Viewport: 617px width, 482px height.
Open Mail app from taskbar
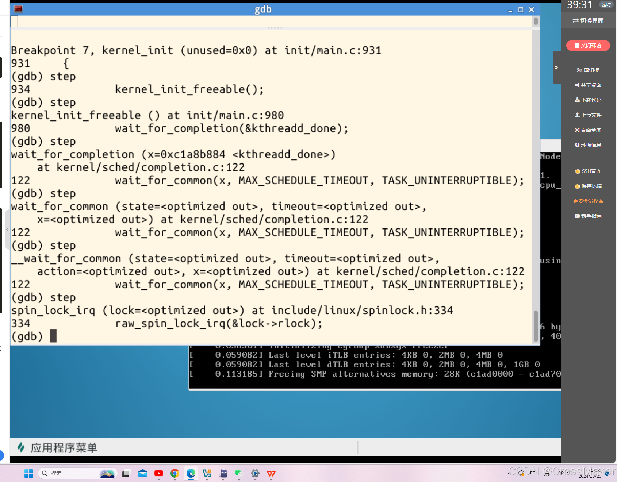point(143,473)
